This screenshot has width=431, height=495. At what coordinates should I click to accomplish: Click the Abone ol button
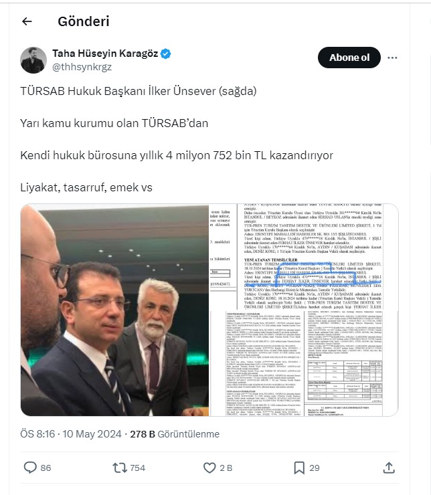pos(349,58)
